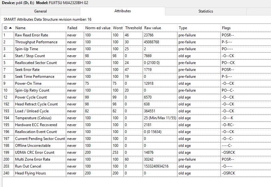
Task: Click raw value 7669
Action: pos(148,56)
